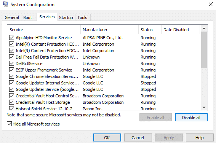Viewport: 216px width, 143px height.
Task: Uncheck Google Updater Internal Service
Action: pyautogui.click(x=11, y=83)
